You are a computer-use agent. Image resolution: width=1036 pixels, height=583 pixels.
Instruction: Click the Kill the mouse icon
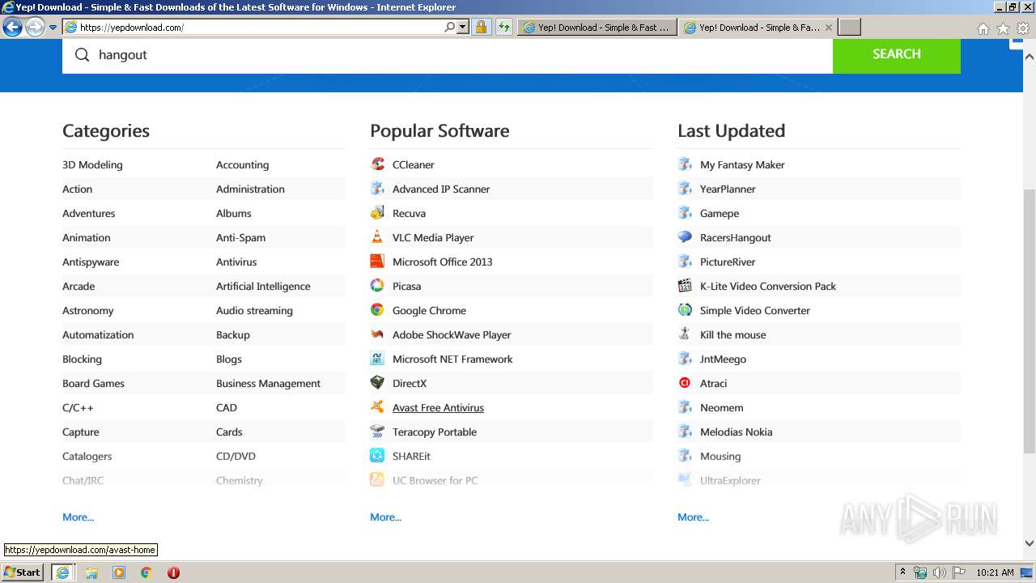685,334
